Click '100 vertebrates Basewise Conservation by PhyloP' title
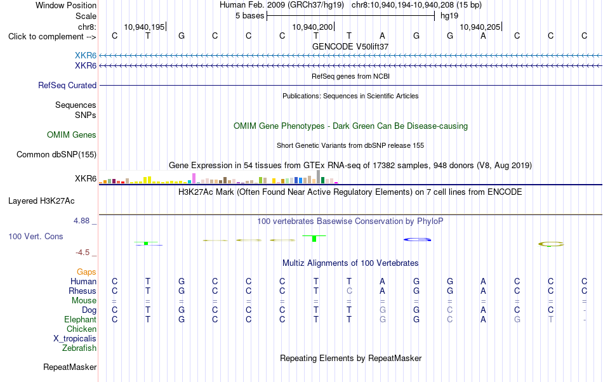This screenshot has width=603, height=382. pos(350,221)
